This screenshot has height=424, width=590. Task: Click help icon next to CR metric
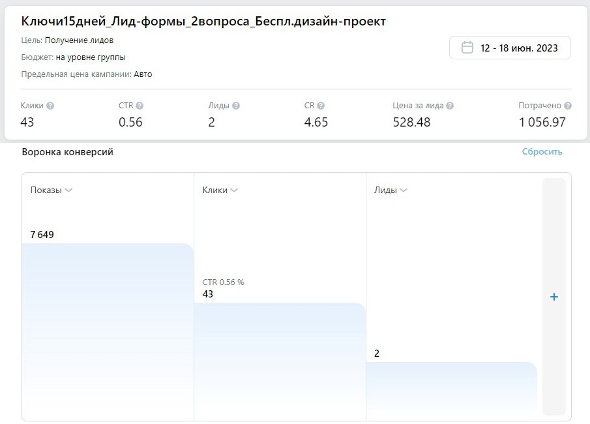[x=321, y=106]
